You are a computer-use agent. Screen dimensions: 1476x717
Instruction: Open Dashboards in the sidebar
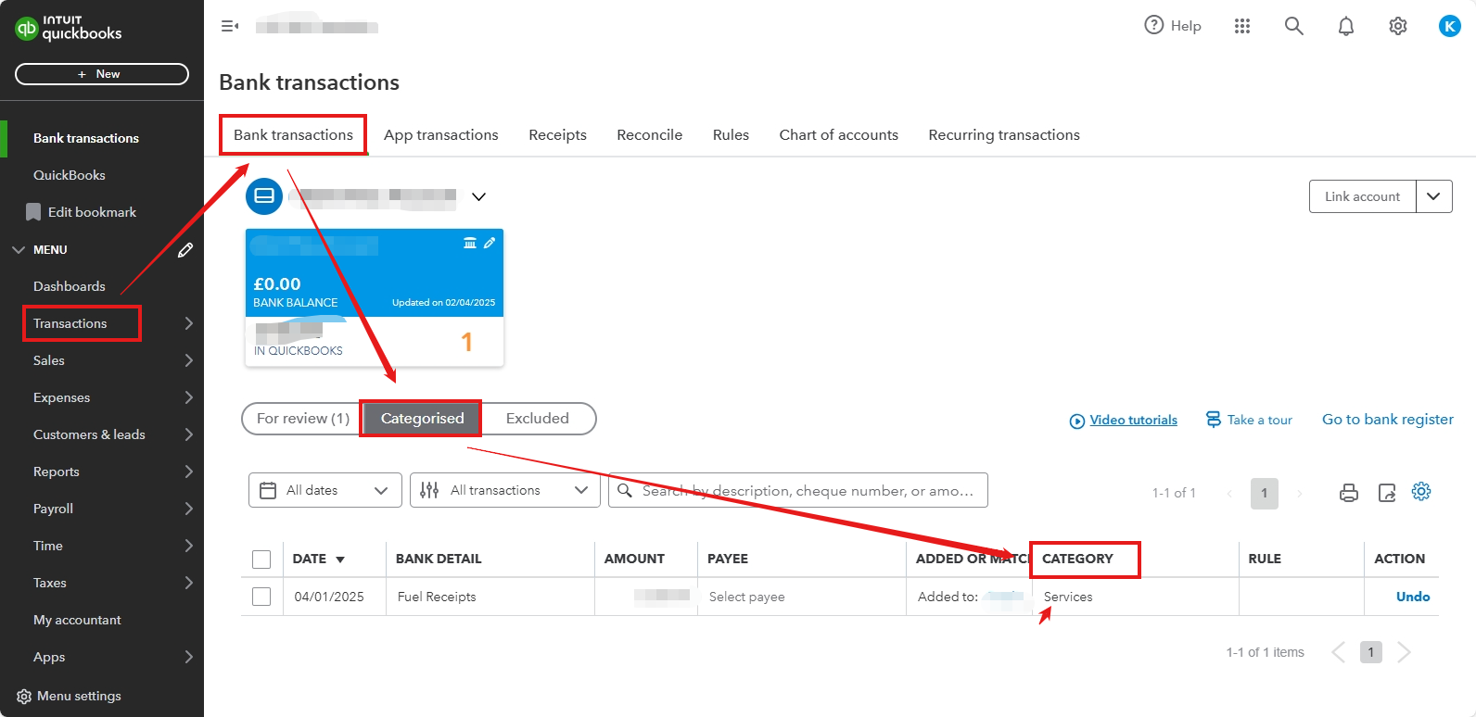[x=70, y=286]
